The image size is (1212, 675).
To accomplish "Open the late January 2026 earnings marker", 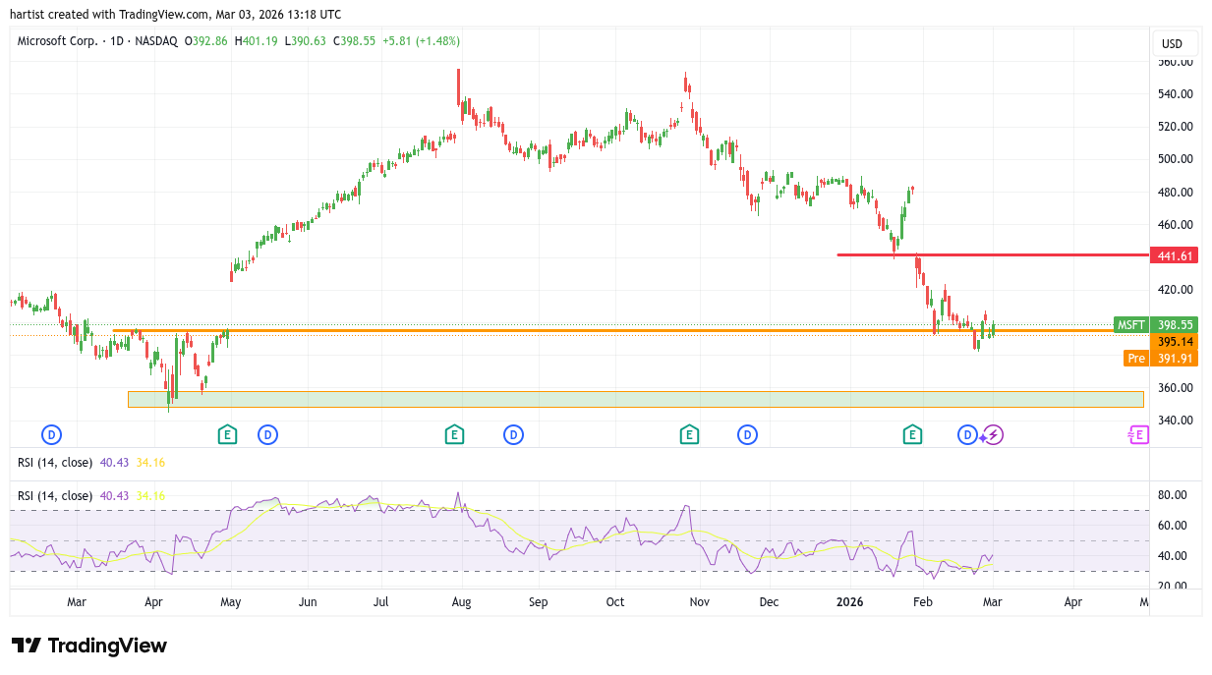I will tap(912, 434).
